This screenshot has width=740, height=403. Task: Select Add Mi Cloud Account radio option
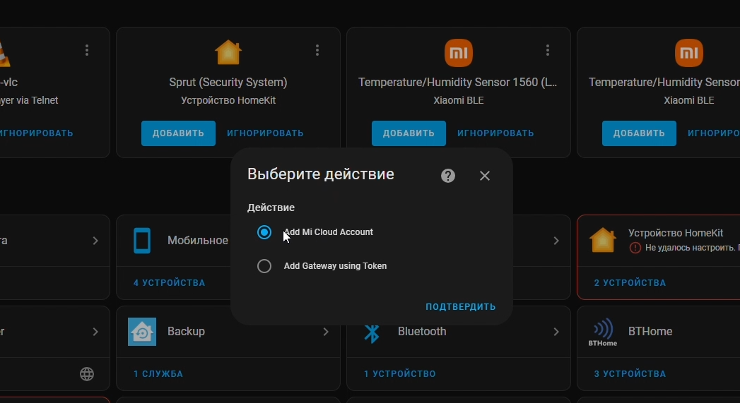pos(264,232)
